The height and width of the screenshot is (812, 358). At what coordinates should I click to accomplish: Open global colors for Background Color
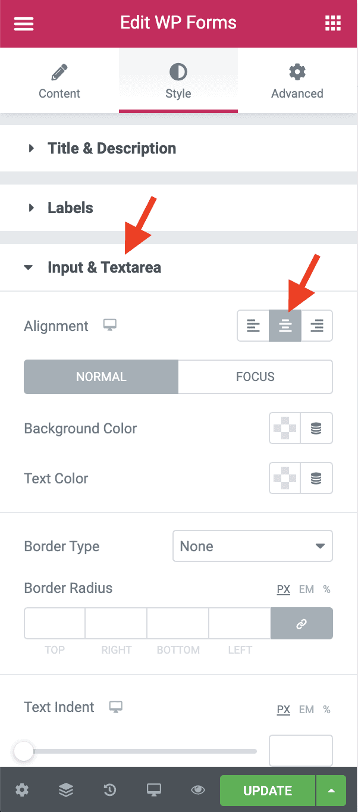pyautogui.click(x=316, y=429)
